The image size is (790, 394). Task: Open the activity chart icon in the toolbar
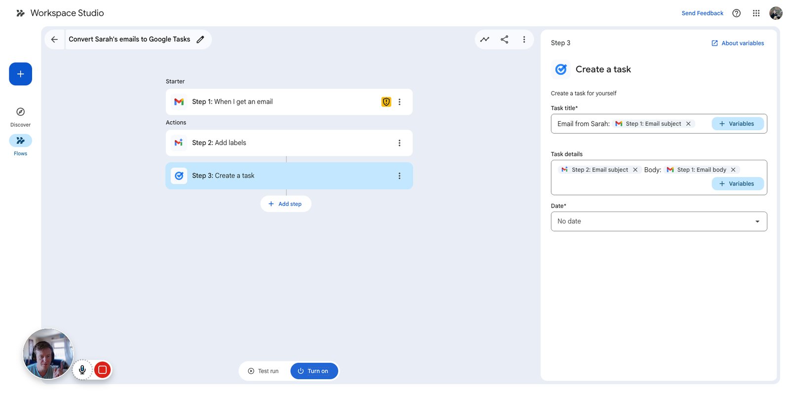pyautogui.click(x=485, y=39)
